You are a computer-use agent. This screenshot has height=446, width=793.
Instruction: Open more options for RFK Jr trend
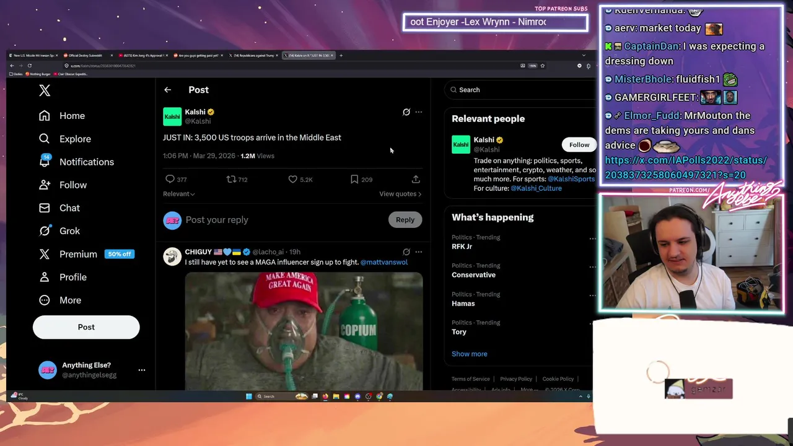(592, 238)
